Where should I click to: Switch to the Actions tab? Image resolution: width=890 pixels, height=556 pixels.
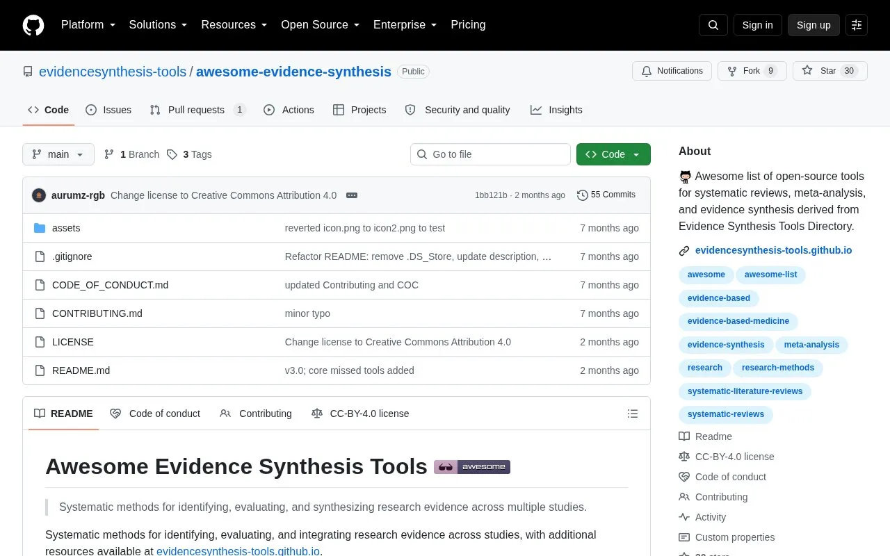pyautogui.click(x=289, y=110)
